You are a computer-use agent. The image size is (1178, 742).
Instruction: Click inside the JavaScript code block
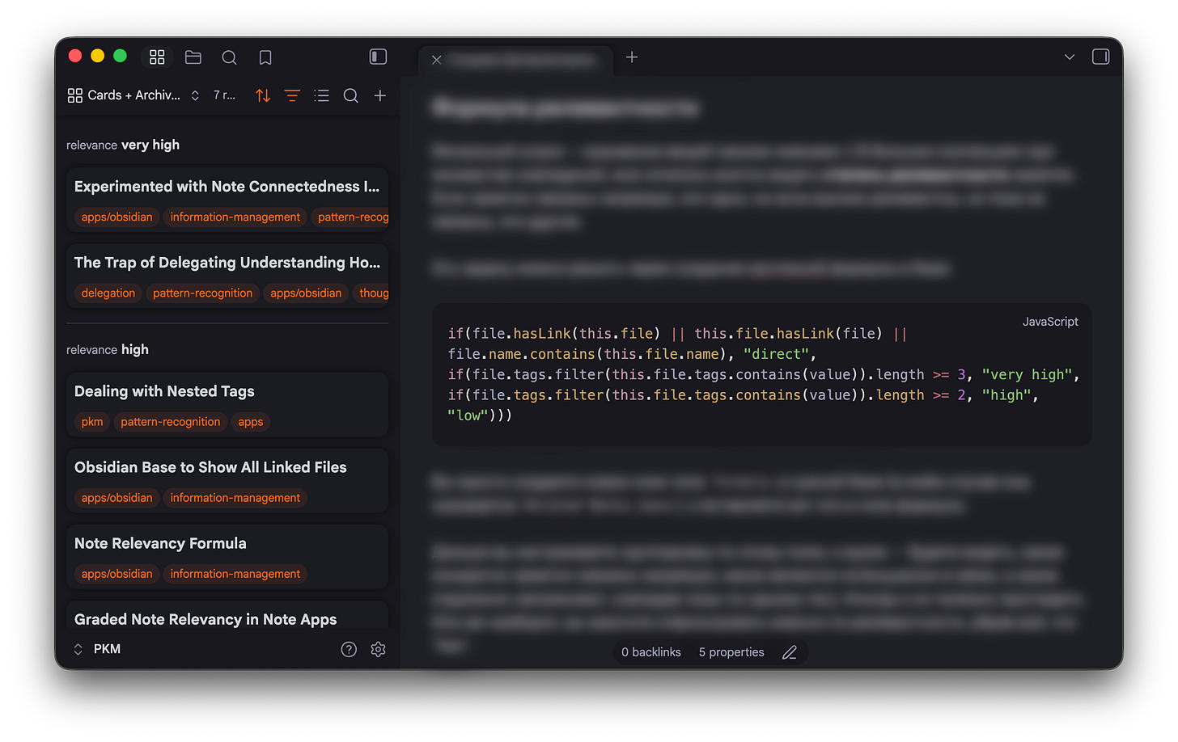pos(762,375)
